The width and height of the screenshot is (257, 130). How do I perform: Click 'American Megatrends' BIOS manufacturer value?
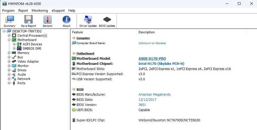point(154,95)
